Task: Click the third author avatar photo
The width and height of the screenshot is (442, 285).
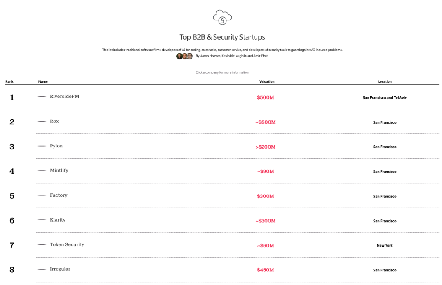Action: pyautogui.click(x=190, y=56)
